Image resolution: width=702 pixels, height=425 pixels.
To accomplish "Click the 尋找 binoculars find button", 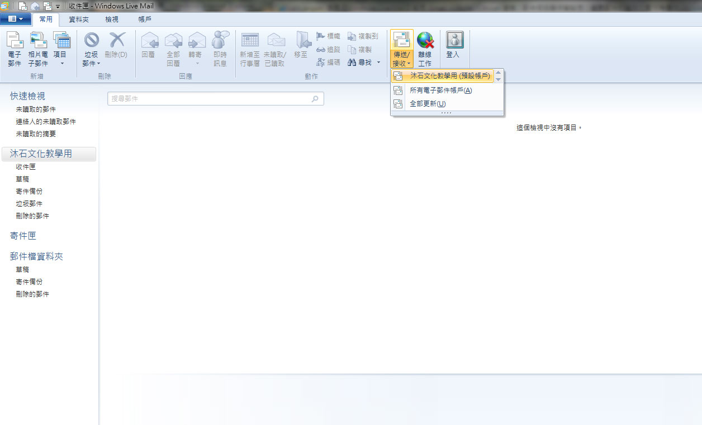I will point(359,62).
